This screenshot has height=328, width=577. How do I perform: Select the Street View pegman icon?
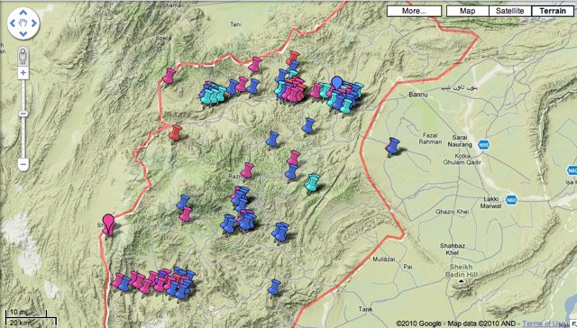pos(23,56)
